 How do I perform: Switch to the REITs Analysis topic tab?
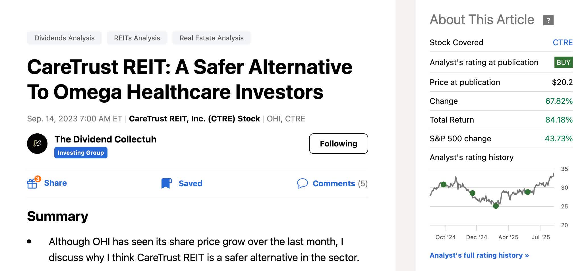[x=137, y=38]
